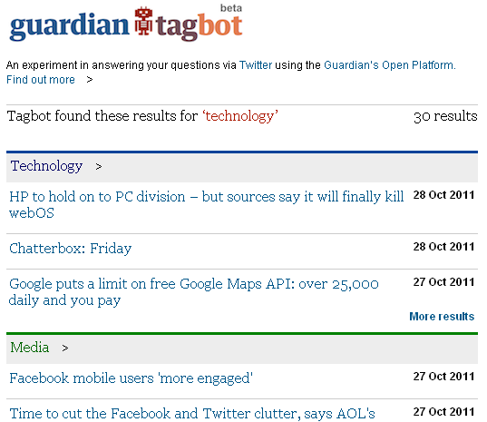Click Find out more link
The width and height of the screenshot is (487, 422).
[41, 80]
